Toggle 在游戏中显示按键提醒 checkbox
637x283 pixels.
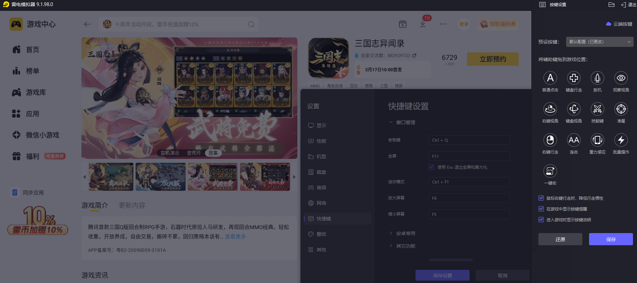541,209
